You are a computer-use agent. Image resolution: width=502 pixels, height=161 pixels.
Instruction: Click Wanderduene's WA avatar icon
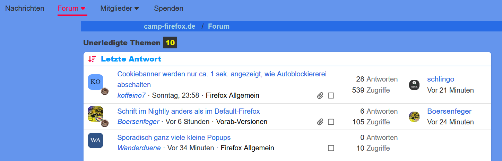(95, 140)
